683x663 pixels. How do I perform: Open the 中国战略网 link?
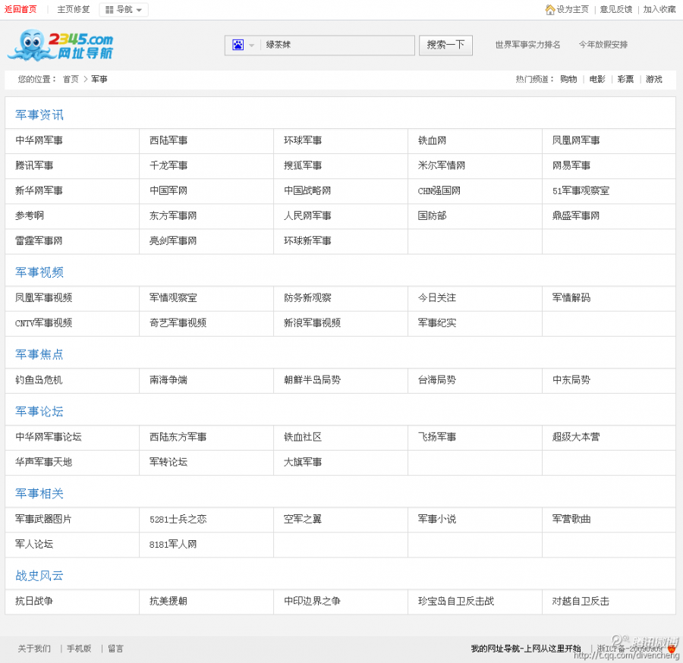pos(307,190)
